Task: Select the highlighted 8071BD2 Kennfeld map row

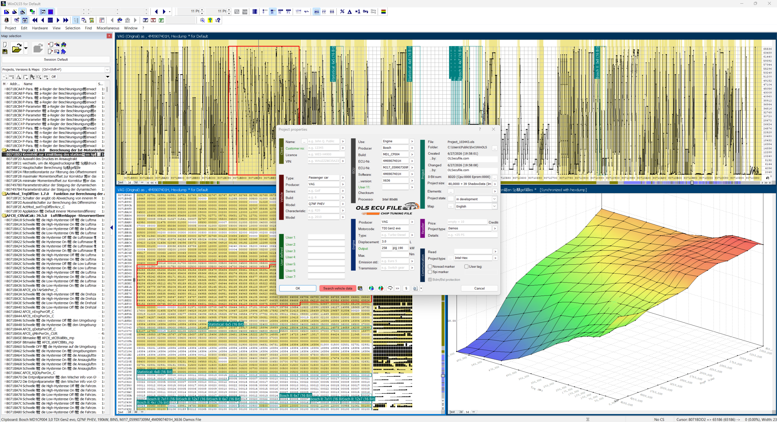Action: [53, 155]
